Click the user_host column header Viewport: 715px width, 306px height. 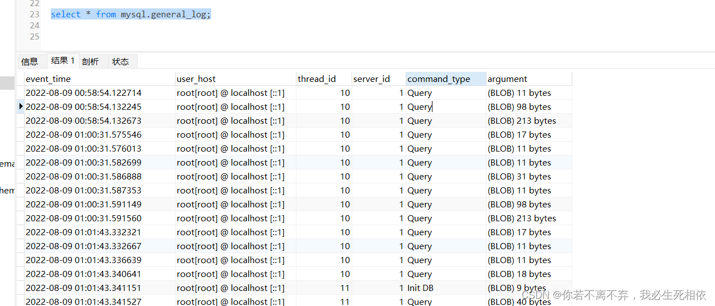pyautogui.click(x=236, y=79)
